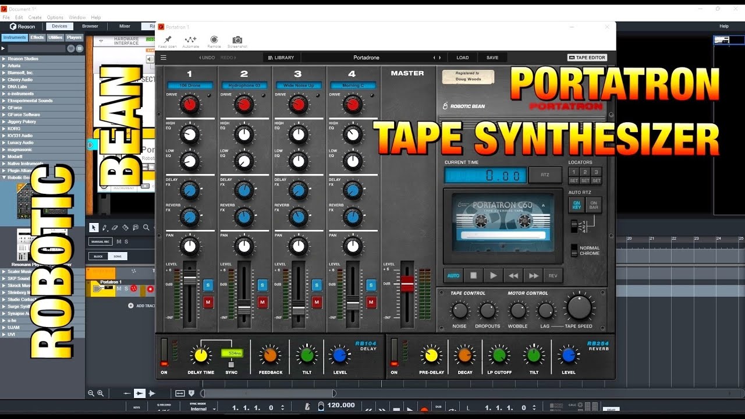Screen dimensions: 745x419
Task: Click the MASTER level fader
Action: [x=407, y=283]
